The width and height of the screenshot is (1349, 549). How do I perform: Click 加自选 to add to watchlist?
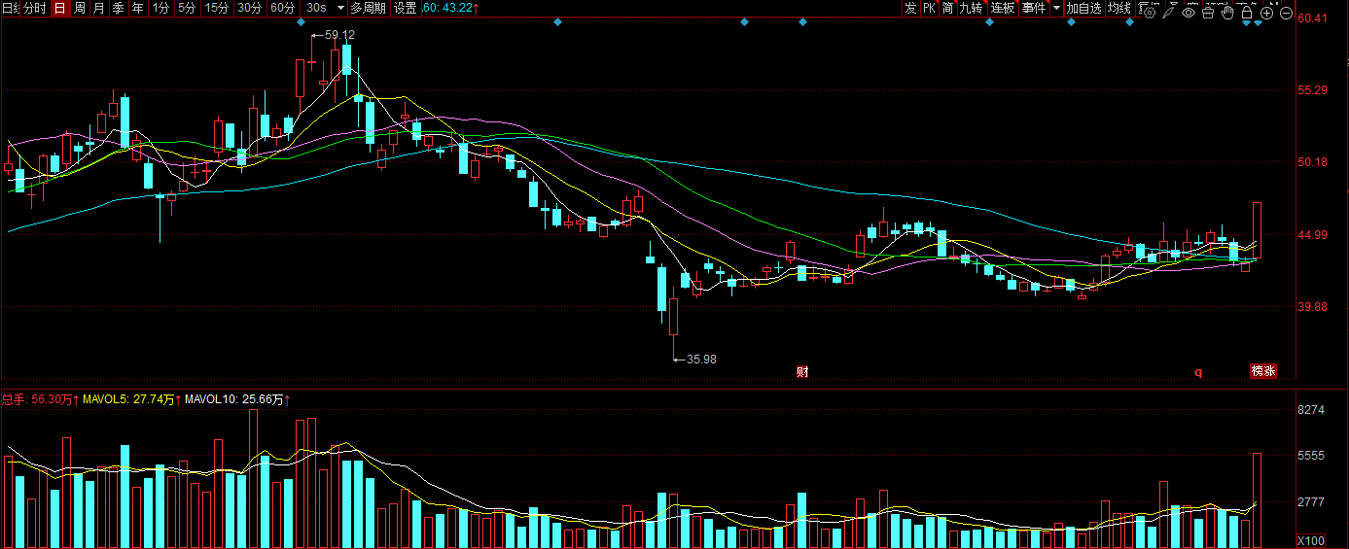(1084, 8)
